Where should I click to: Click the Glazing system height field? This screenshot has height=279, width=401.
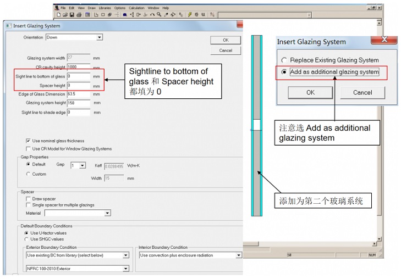click(79, 103)
